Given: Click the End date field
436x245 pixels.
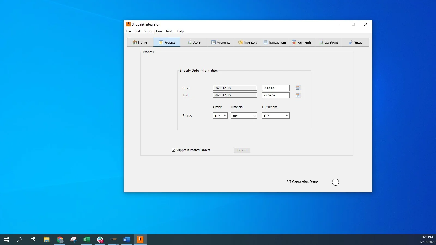Looking at the screenshot, I should [x=235, y=95].
